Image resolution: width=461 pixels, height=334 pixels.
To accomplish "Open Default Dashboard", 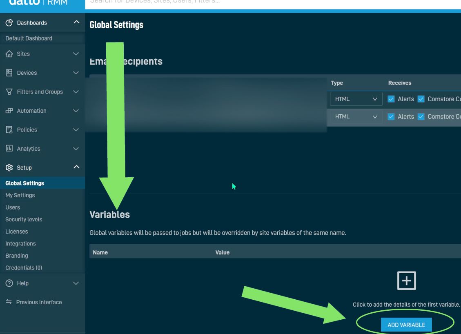I will tap(29, 38).
